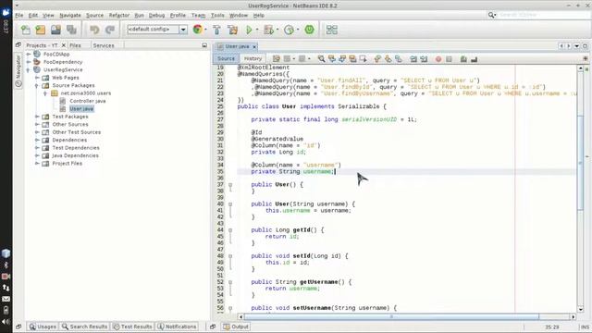Open the Debug Project dropdown arrow
The image size is (592, 333).
(x=277, y=30)
